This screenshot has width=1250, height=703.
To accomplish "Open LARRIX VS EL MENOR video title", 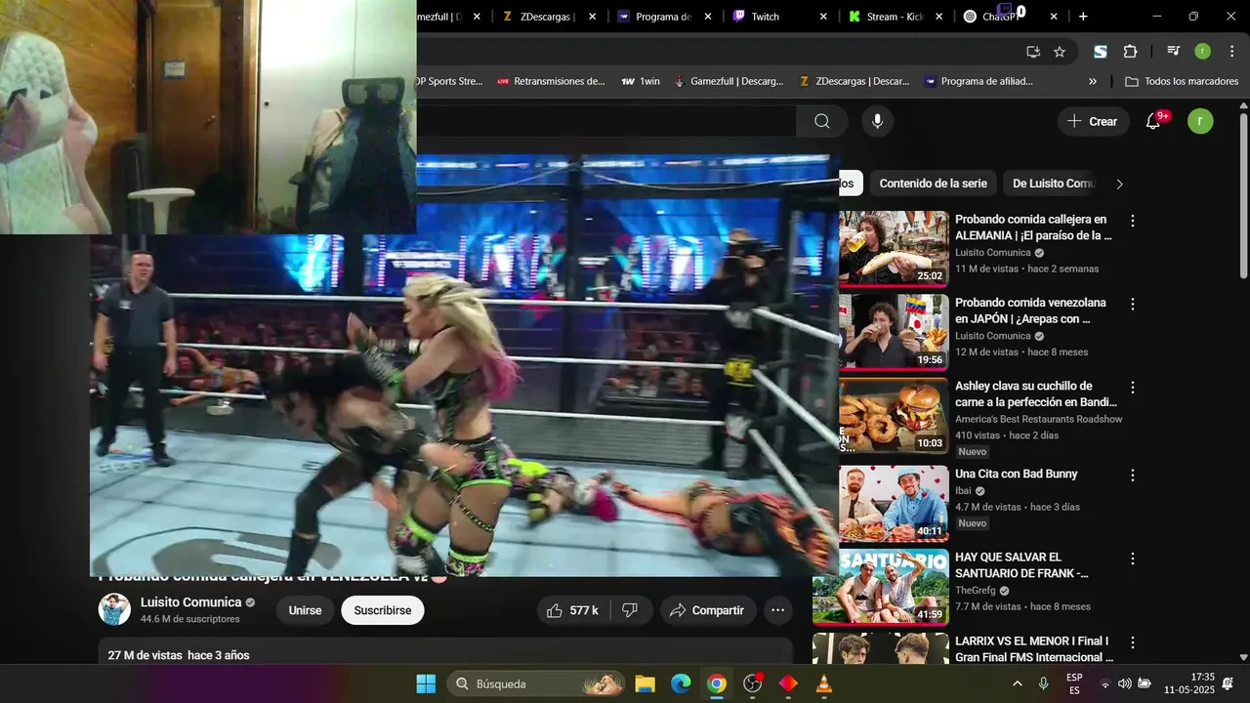I will point(1033,649).
